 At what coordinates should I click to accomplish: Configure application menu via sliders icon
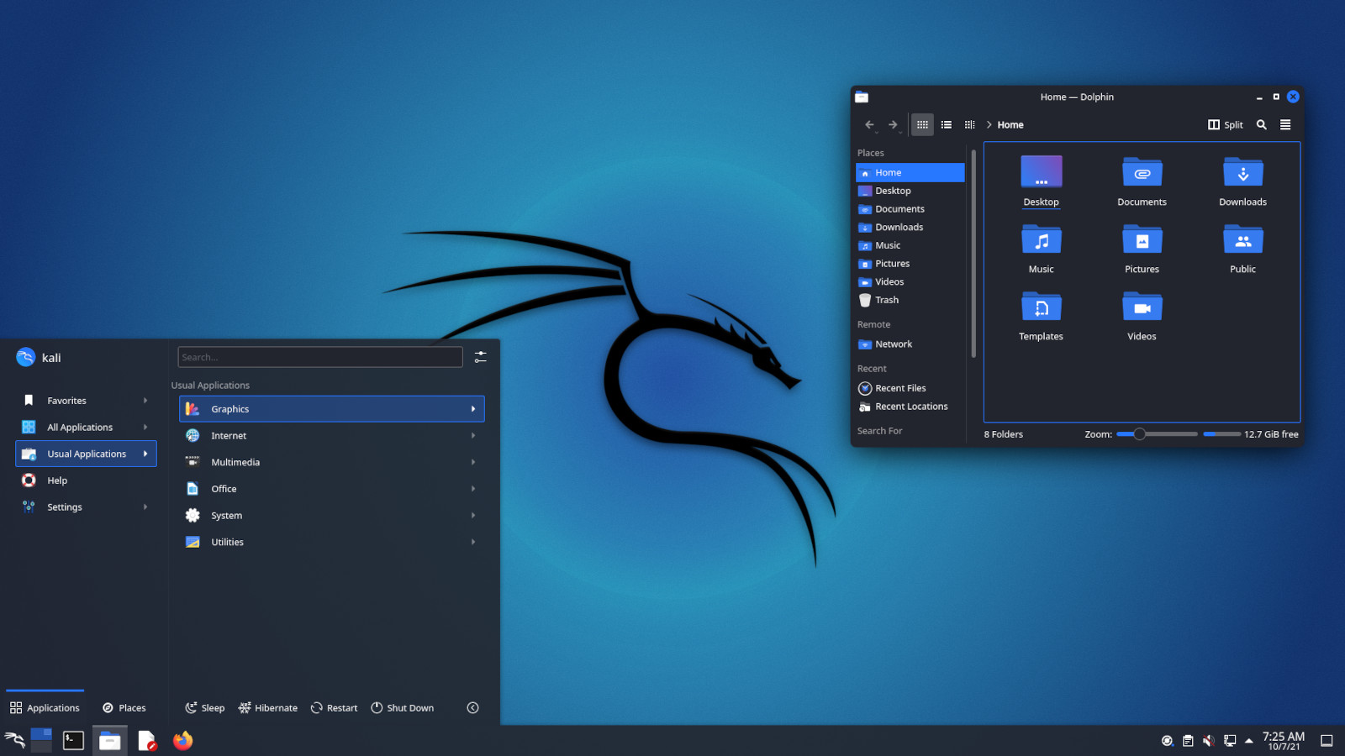pos(480,357)
